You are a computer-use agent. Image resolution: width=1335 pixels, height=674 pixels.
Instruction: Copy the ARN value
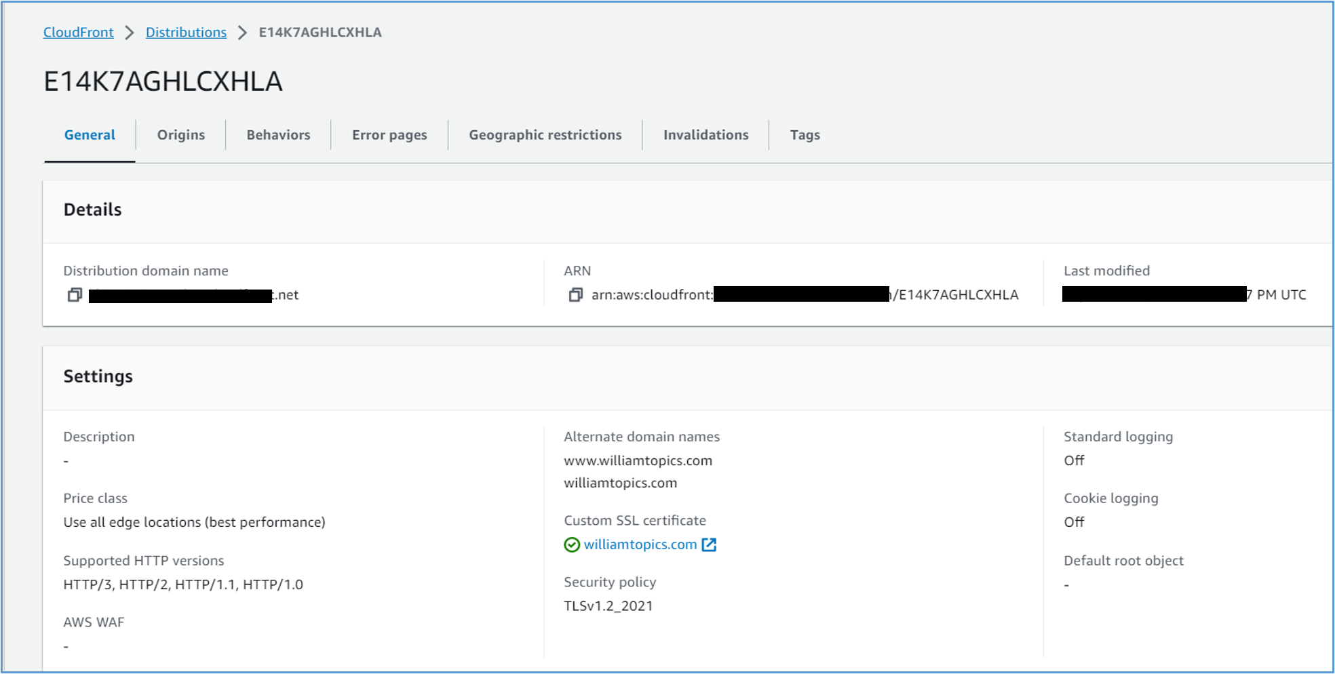point(576,295)
